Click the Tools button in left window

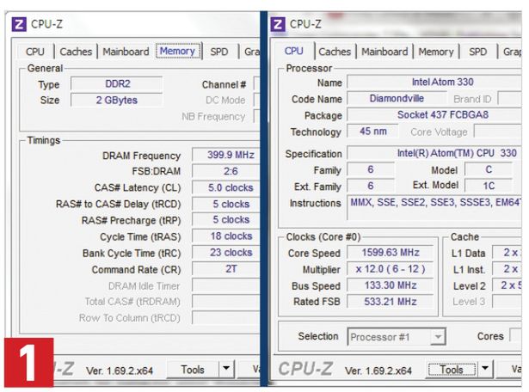pos(193,370)
